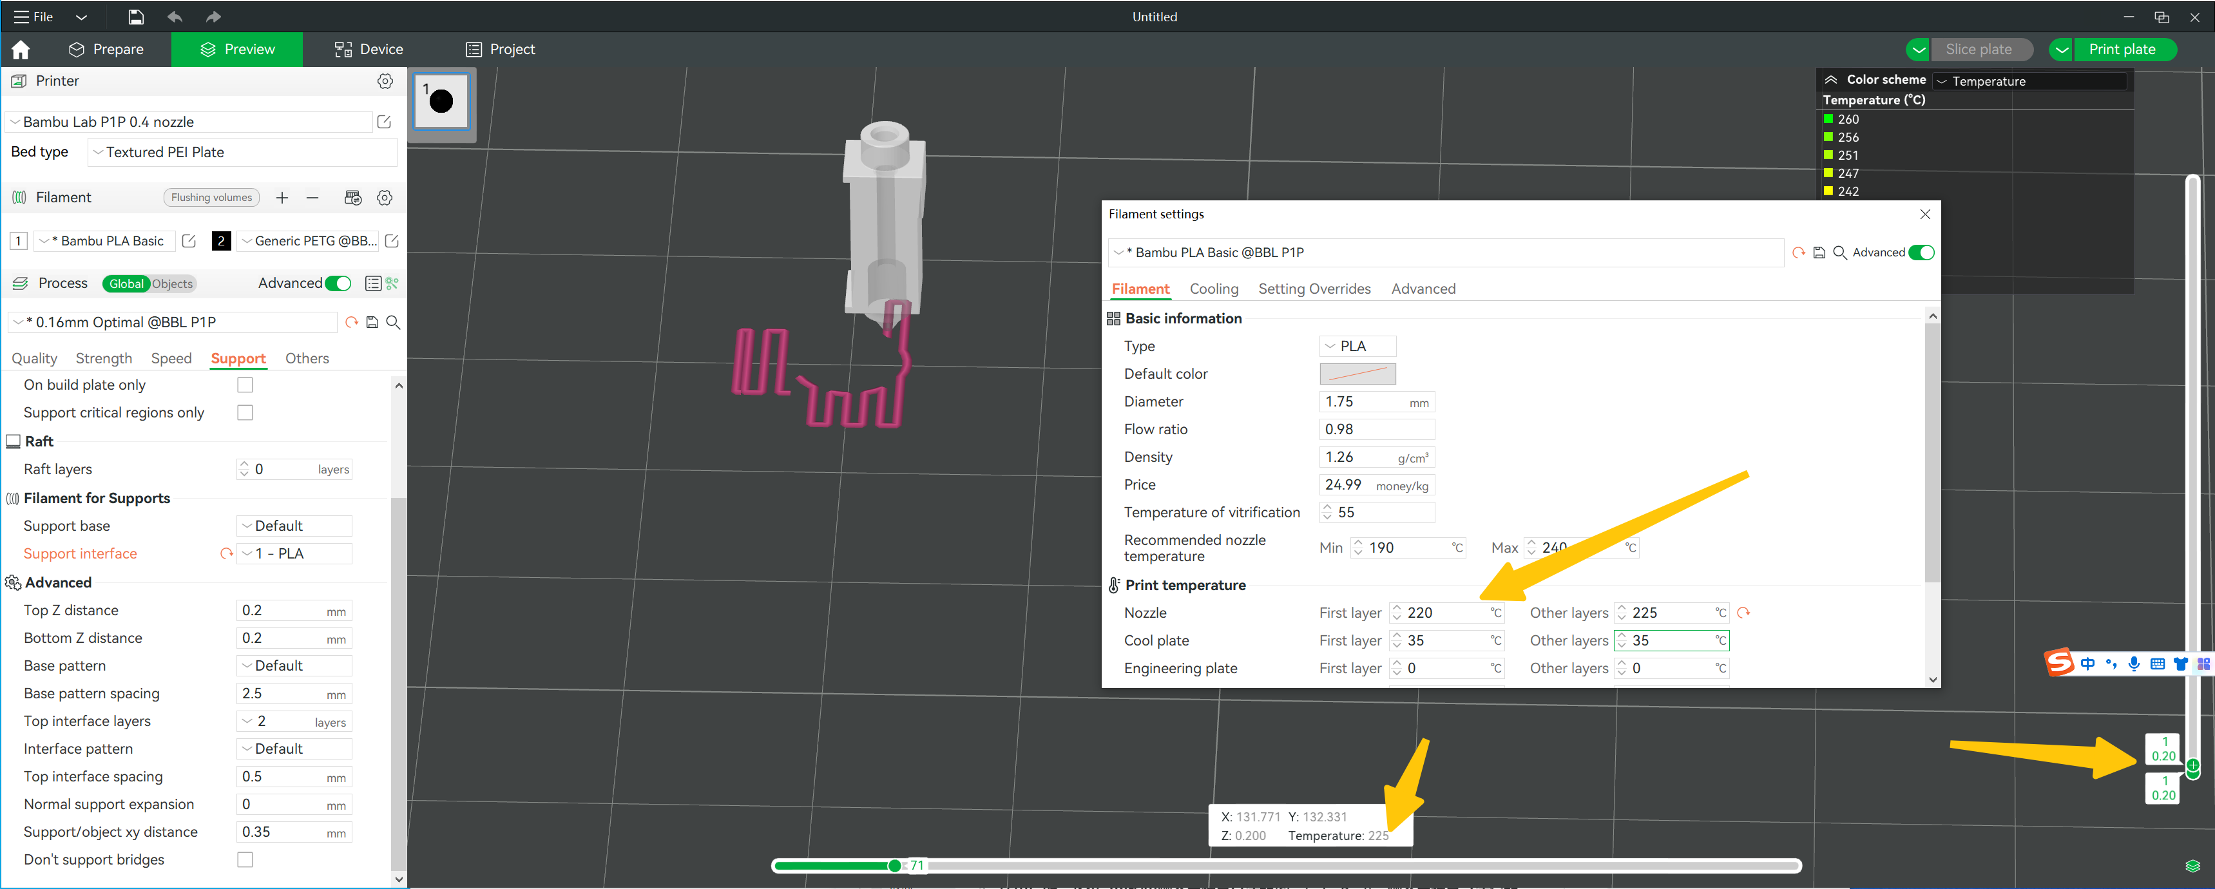The image size is (2215, 889).
Task: Disable the Advanced toggle in the Process panel
Action: 338,283
